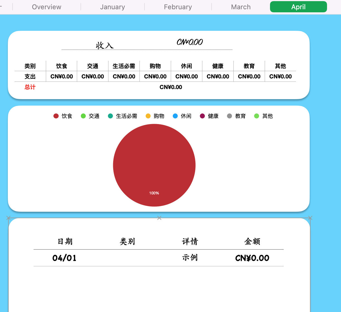Click the teal 生活必需 legend dot

point(110,116)
